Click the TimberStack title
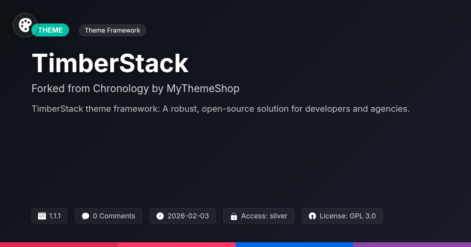The image size is (471, 247). pyautogui.click(x=110, y=63)
